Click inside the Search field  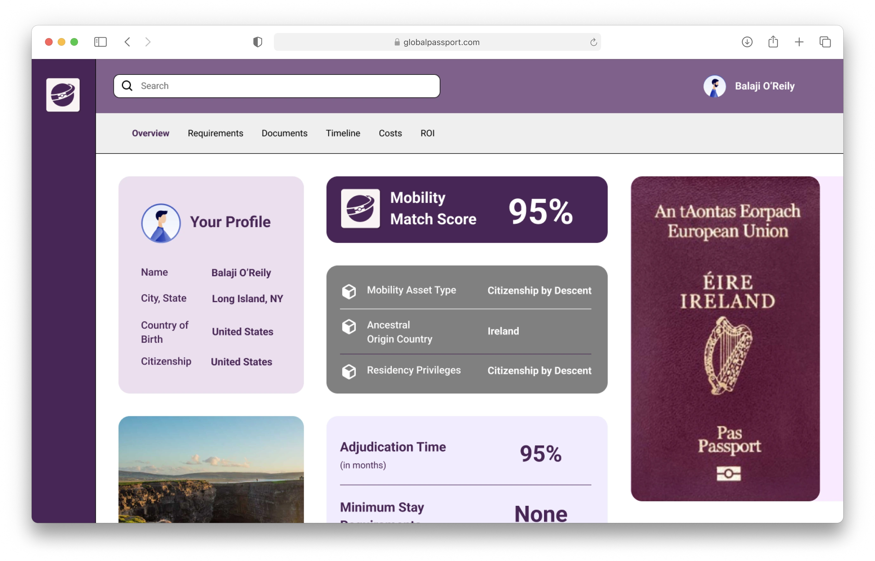pos(255,86)
